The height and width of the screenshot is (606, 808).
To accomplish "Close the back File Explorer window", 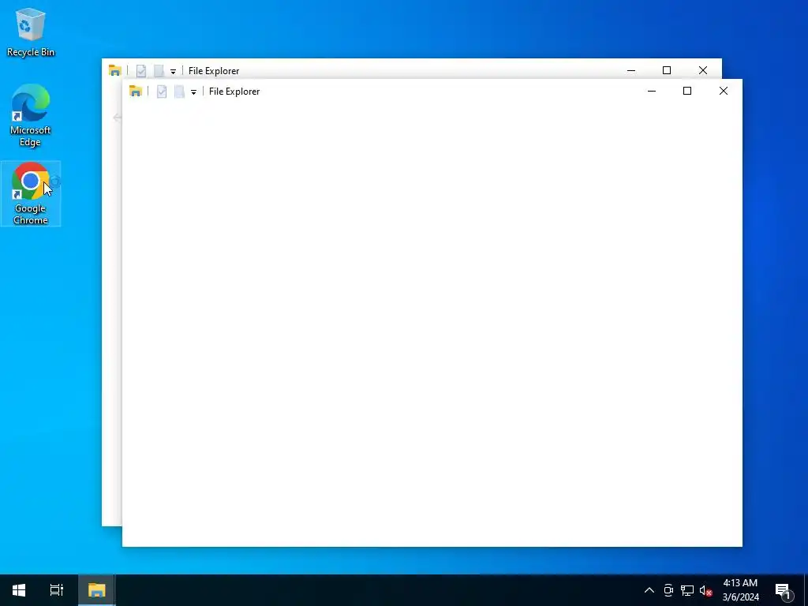I will pos(703,70).
